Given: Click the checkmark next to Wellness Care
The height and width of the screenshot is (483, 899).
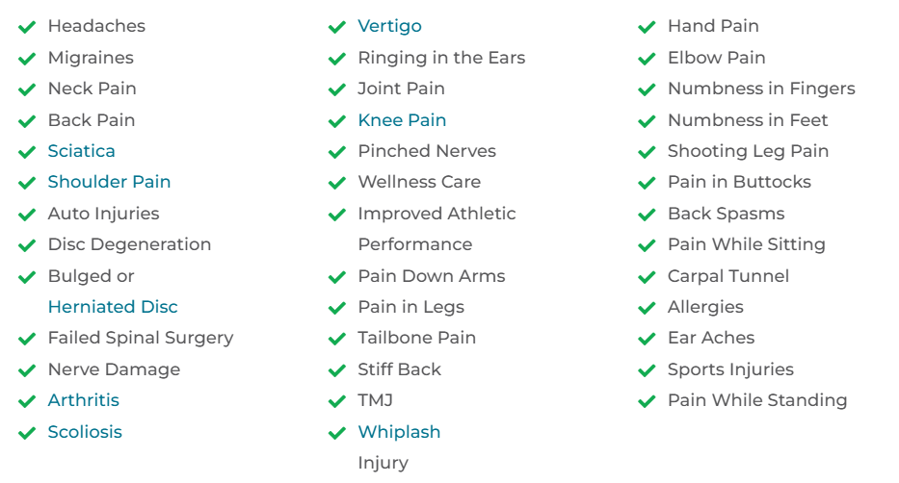Looking at the screenshot, I should click(337, 183).
